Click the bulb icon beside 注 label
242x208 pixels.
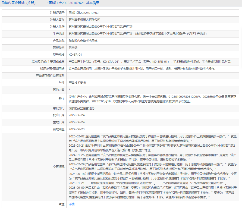60,204
